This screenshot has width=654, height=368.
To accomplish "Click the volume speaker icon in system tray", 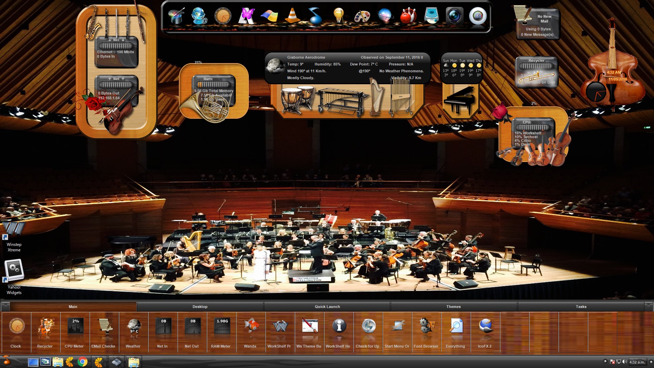I will point(624,362).
